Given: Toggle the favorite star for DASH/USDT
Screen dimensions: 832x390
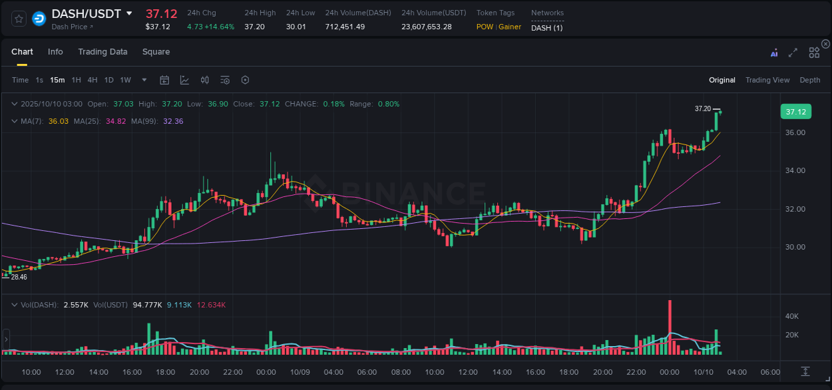Looking at the screenshot, I should (18, 19).
